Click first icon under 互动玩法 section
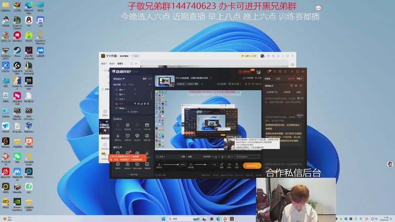This screenshot has height=222, width=395. (118, 126)
